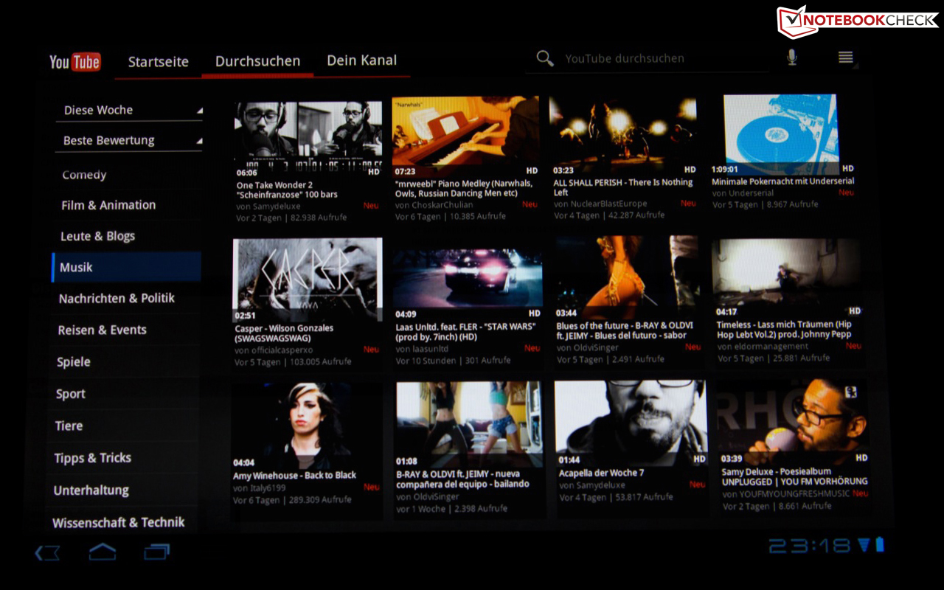Choose the Reisen & Events category
Image resolution: width=944 pixels, height=590 pixels.
(125, 330)
